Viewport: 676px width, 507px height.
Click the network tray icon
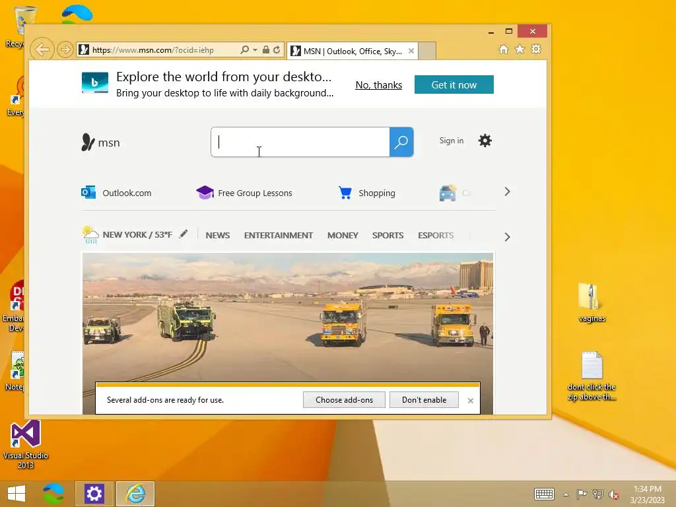click(598, 494)
